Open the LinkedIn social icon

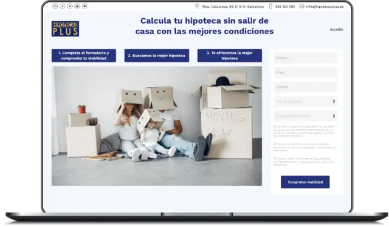(70, 6)
